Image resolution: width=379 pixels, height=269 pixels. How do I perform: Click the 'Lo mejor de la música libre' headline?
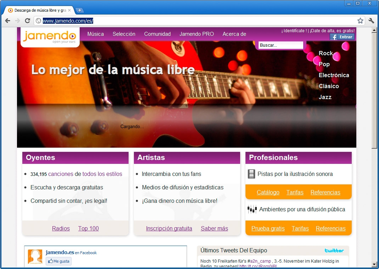tap(113, 70)
